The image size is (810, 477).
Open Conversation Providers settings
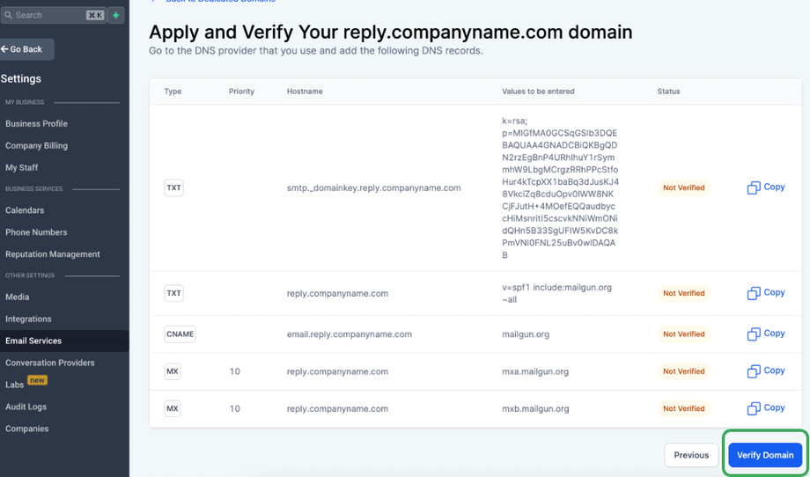[50, 363]
